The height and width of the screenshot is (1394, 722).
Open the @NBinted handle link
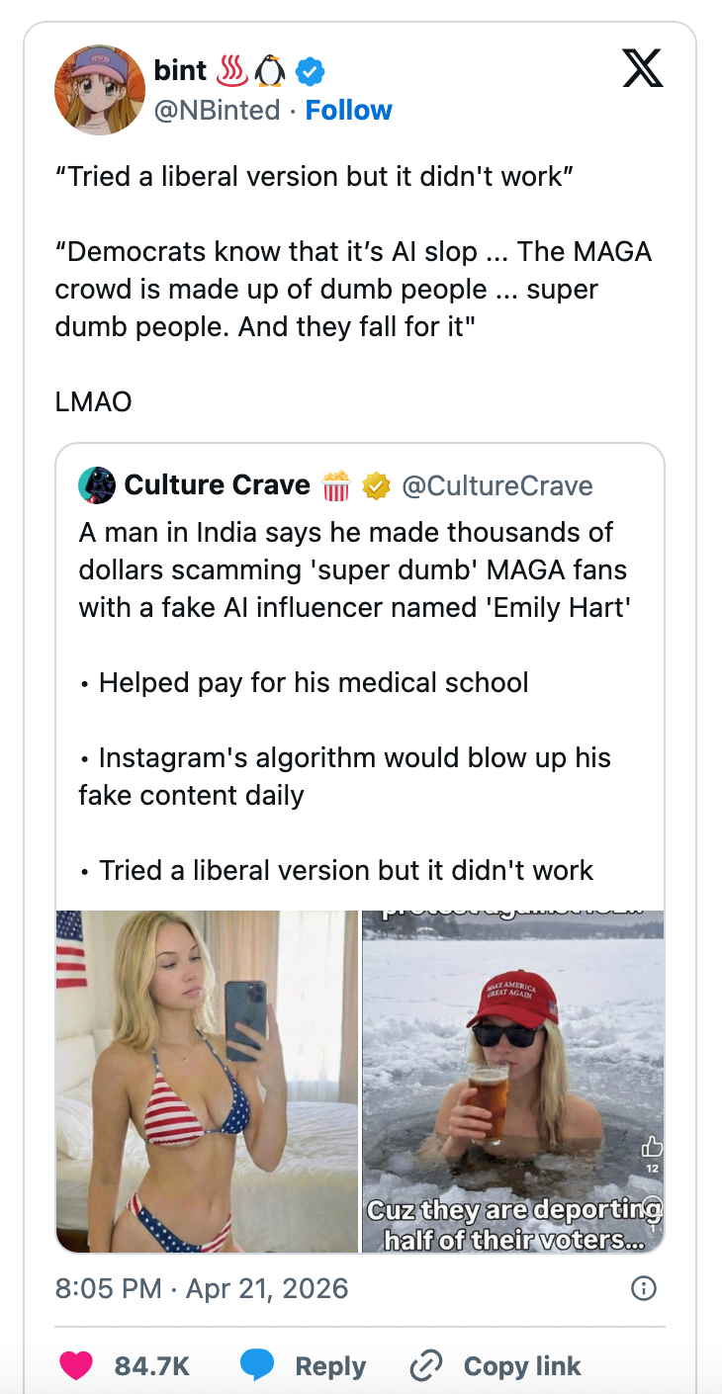(x=217, y=110)
